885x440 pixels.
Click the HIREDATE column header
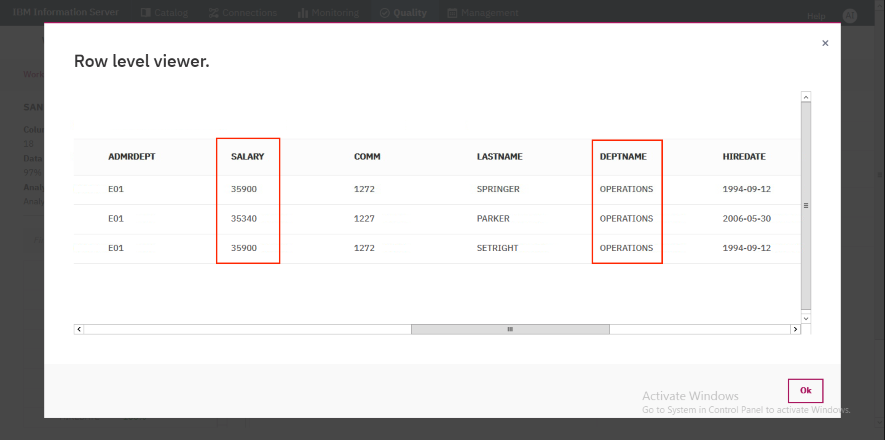click(744, 157)
